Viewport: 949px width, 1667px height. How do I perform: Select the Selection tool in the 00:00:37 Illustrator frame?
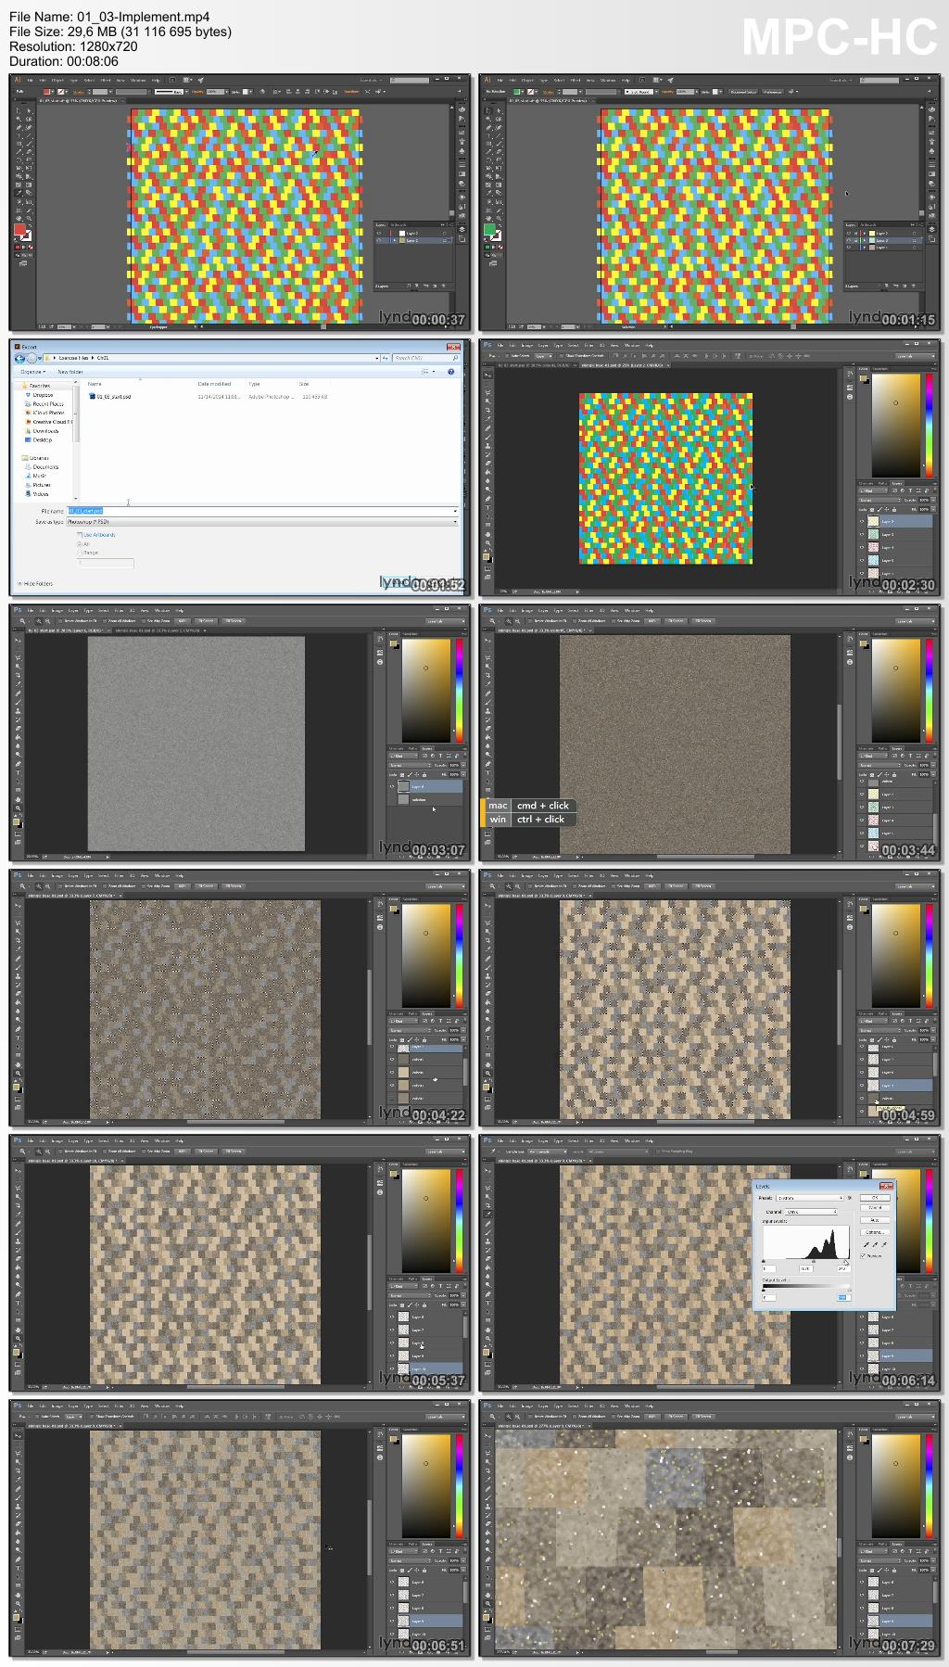click(x=19, y=110)
